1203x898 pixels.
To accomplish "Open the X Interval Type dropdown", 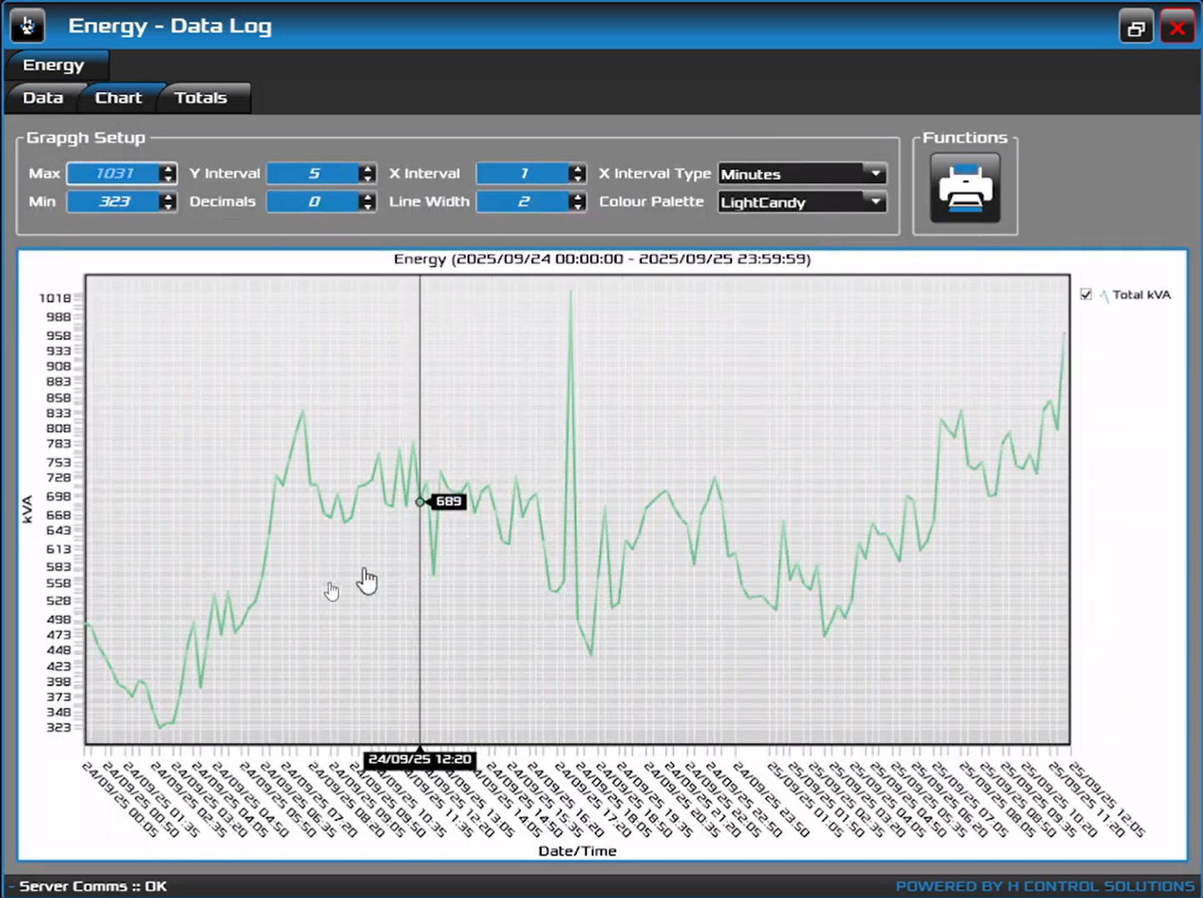I will click(x=875, y=173).
